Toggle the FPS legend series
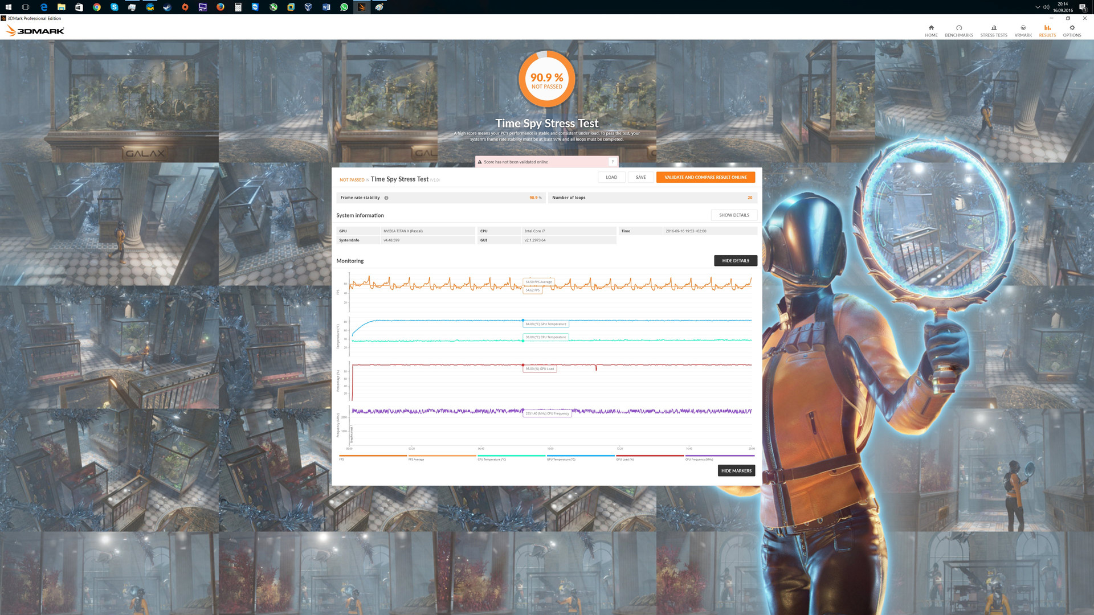1094x615 pixels. pos(373,457)
